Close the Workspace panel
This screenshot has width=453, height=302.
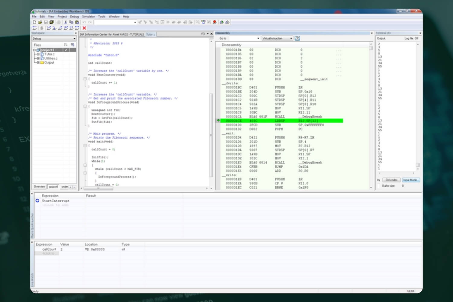[75, 33]
